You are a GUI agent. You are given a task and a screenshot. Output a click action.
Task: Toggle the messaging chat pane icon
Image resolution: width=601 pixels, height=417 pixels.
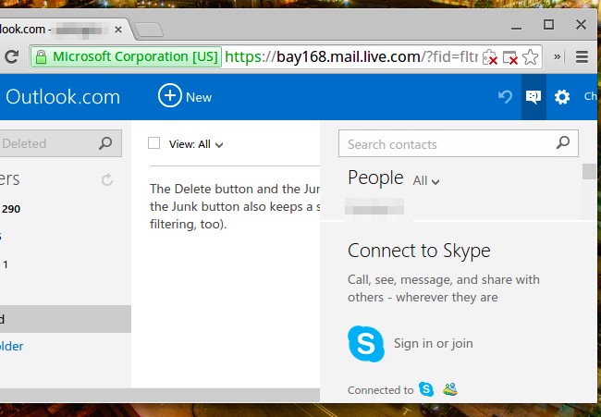(534, 97)
